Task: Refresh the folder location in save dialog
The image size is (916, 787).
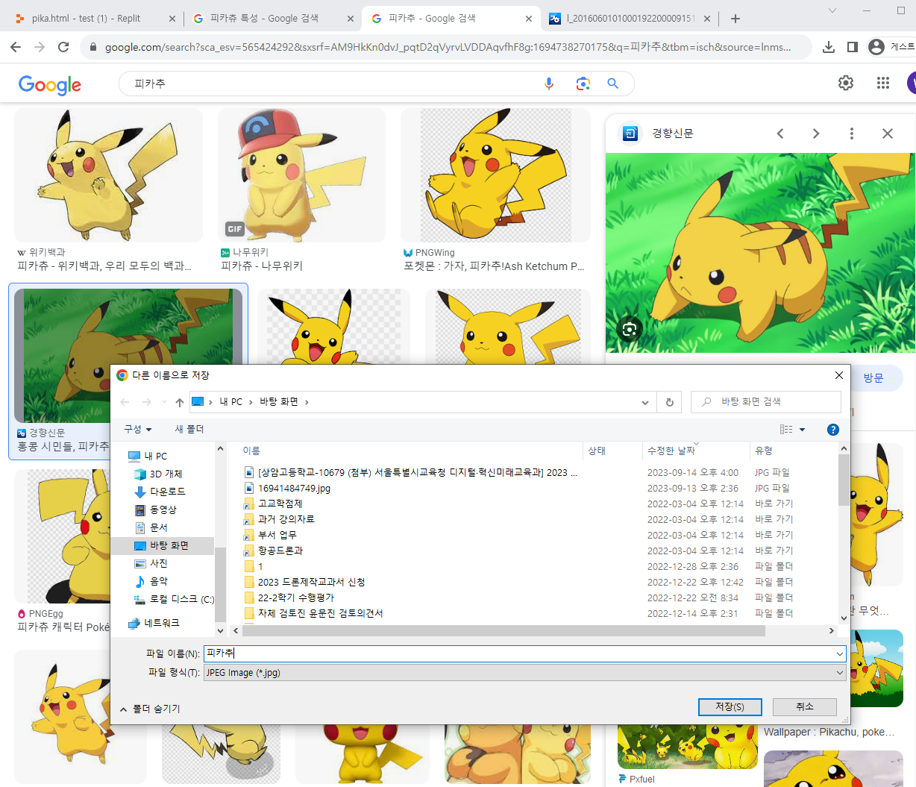Action: (670, 402)
